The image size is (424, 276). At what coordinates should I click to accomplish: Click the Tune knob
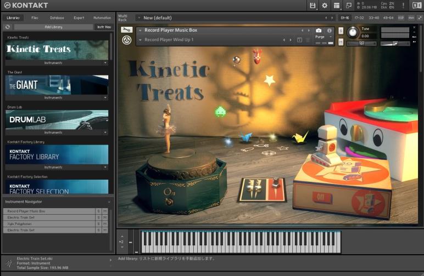point(353,32)
